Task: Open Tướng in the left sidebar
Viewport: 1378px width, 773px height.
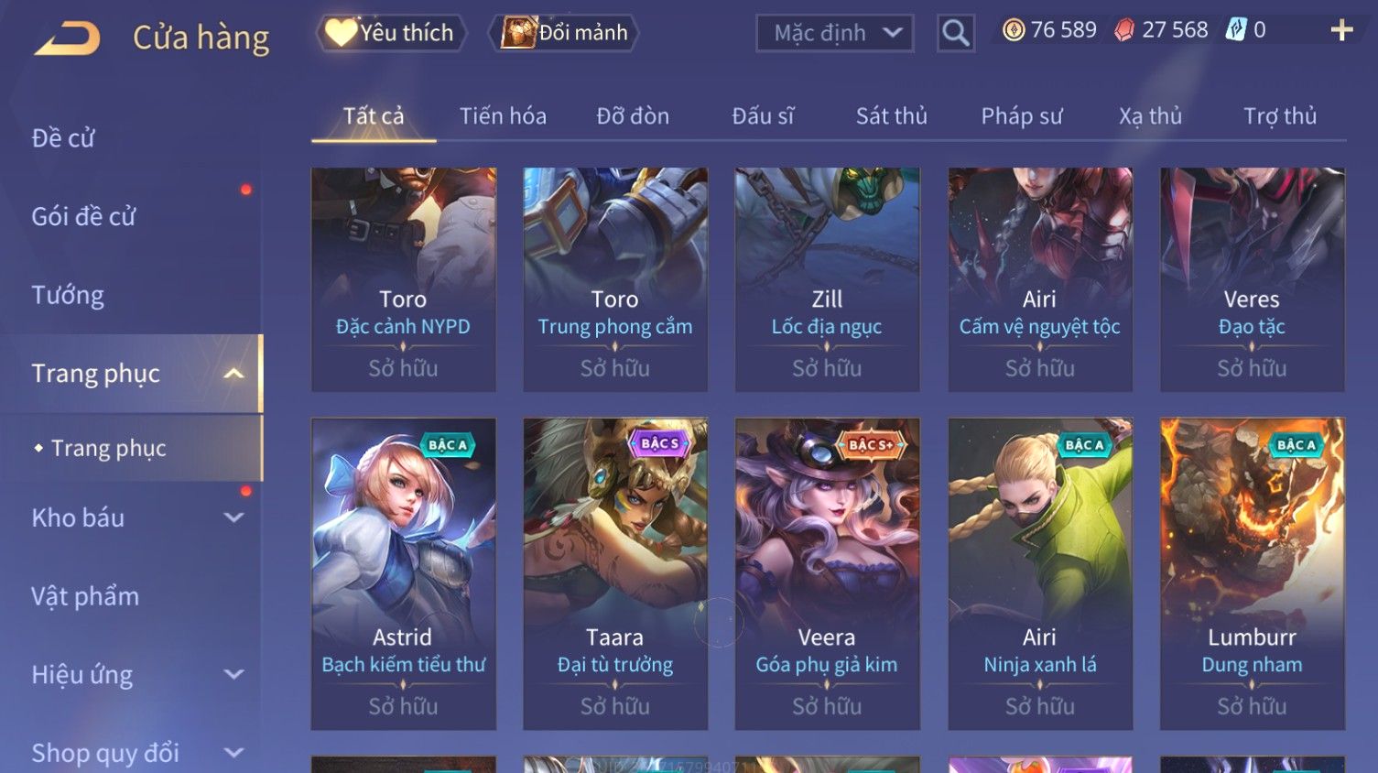Action: (x=68, y=295)
